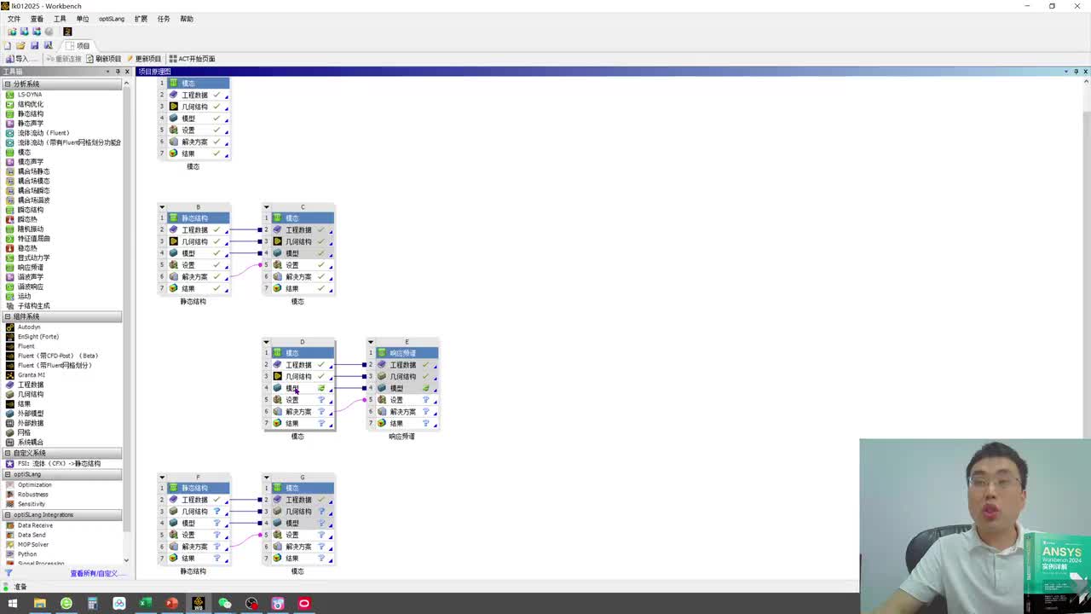Select EnSight (Forte) component system
Image resolution: width=1091 pixels, height=614 pixels.
(38, 337)
